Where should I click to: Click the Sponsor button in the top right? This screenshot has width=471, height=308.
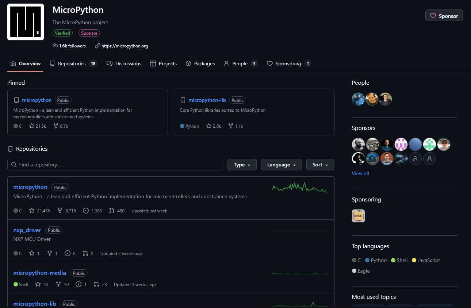click(x=444, y=15)
